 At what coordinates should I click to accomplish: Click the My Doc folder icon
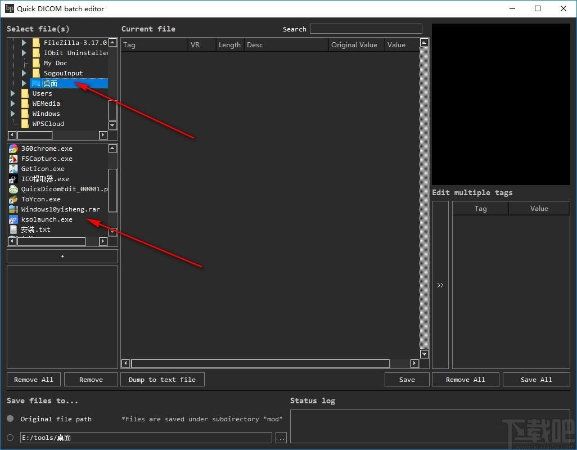click(36, 63)
